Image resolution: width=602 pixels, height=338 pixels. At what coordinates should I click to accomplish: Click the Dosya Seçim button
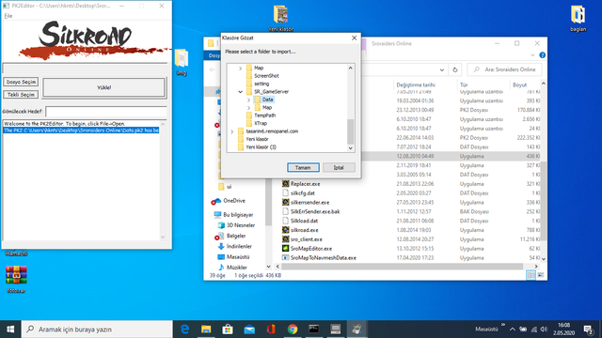(x=21, y=82)
